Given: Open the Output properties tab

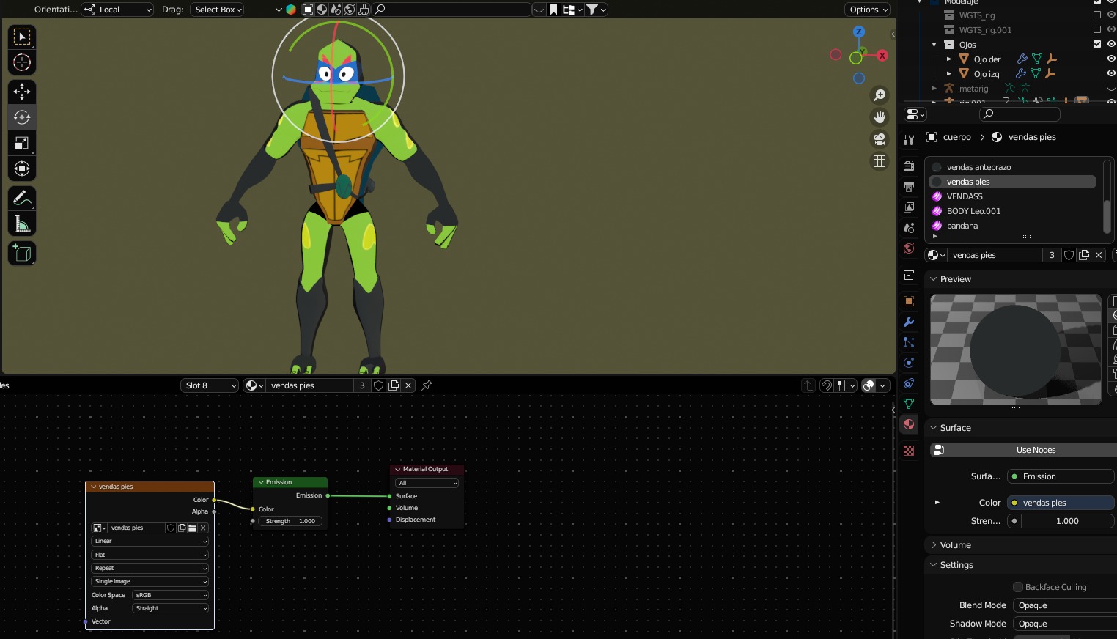Looking at the screenshot, I should (x=909, y=187).
